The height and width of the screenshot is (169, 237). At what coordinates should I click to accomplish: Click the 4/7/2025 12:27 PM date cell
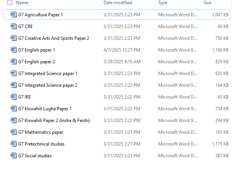[122, 50]
